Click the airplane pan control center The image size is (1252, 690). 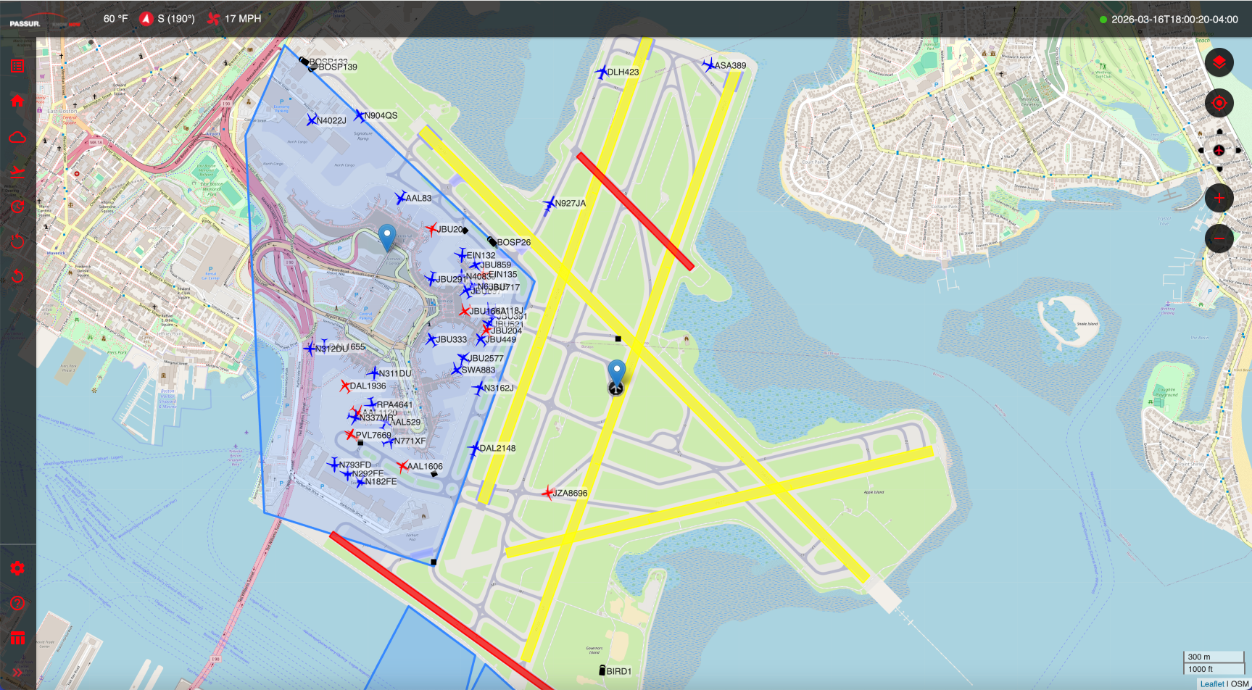click(x=1219, y=150)
